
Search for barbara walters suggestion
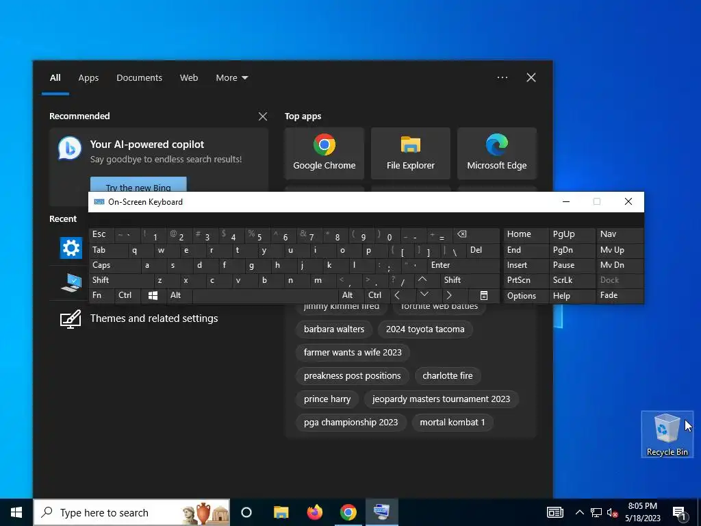coord(334,329)
